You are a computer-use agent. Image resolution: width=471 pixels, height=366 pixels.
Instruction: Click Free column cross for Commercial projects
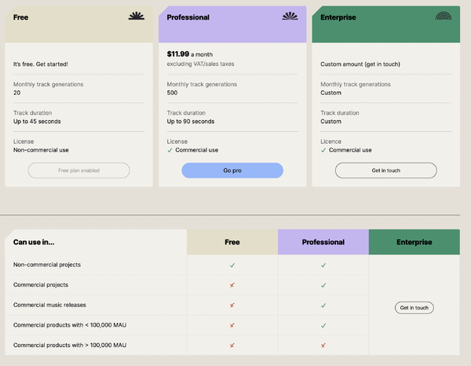point(232,285)
